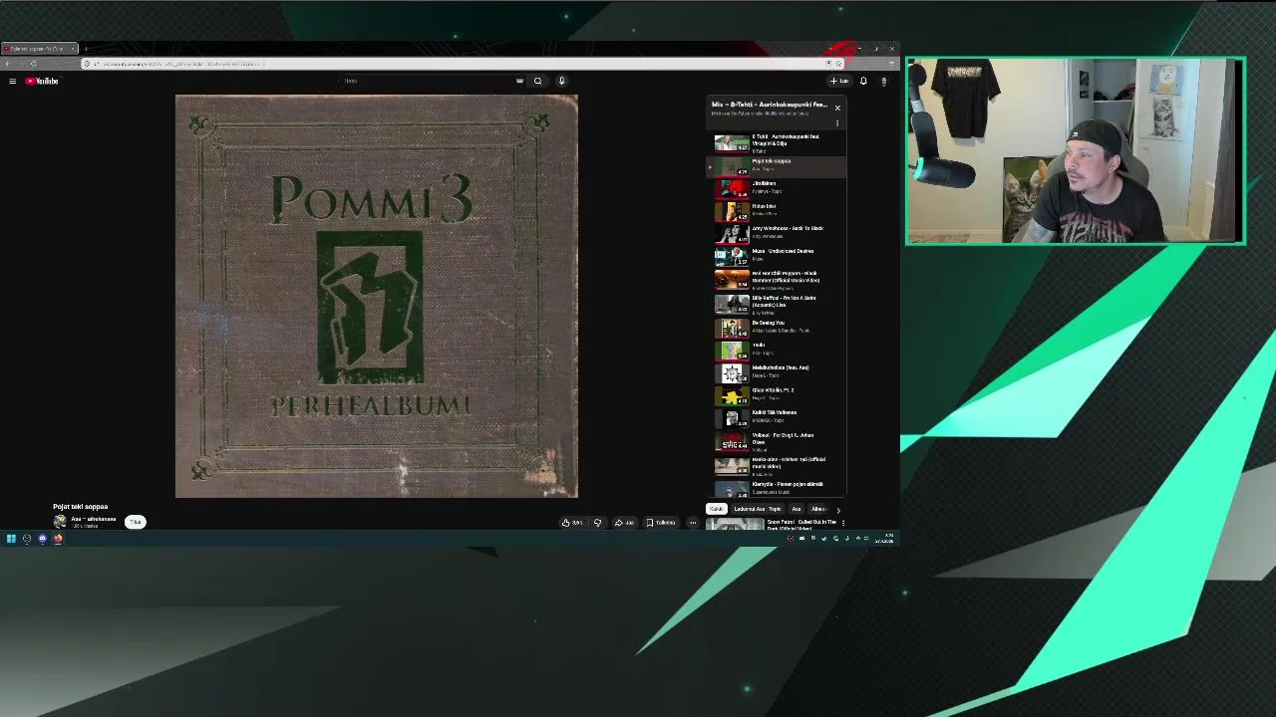Open the Mix playlist three-dot options

(x=837, y=123)
